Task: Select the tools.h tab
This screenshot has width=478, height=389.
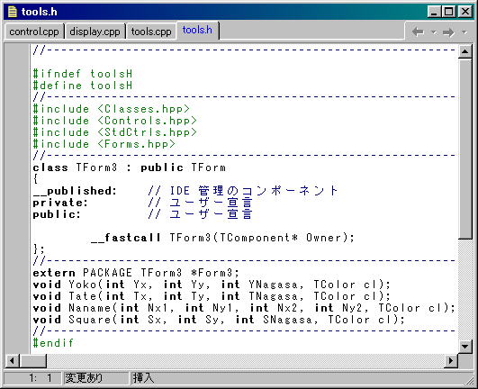Action: pyautogui.click(x=197, y=30)
